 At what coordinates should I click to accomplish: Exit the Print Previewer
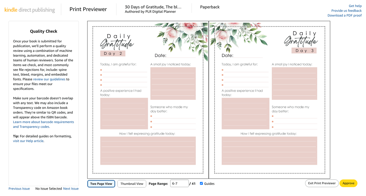click(x=322, y=183)
